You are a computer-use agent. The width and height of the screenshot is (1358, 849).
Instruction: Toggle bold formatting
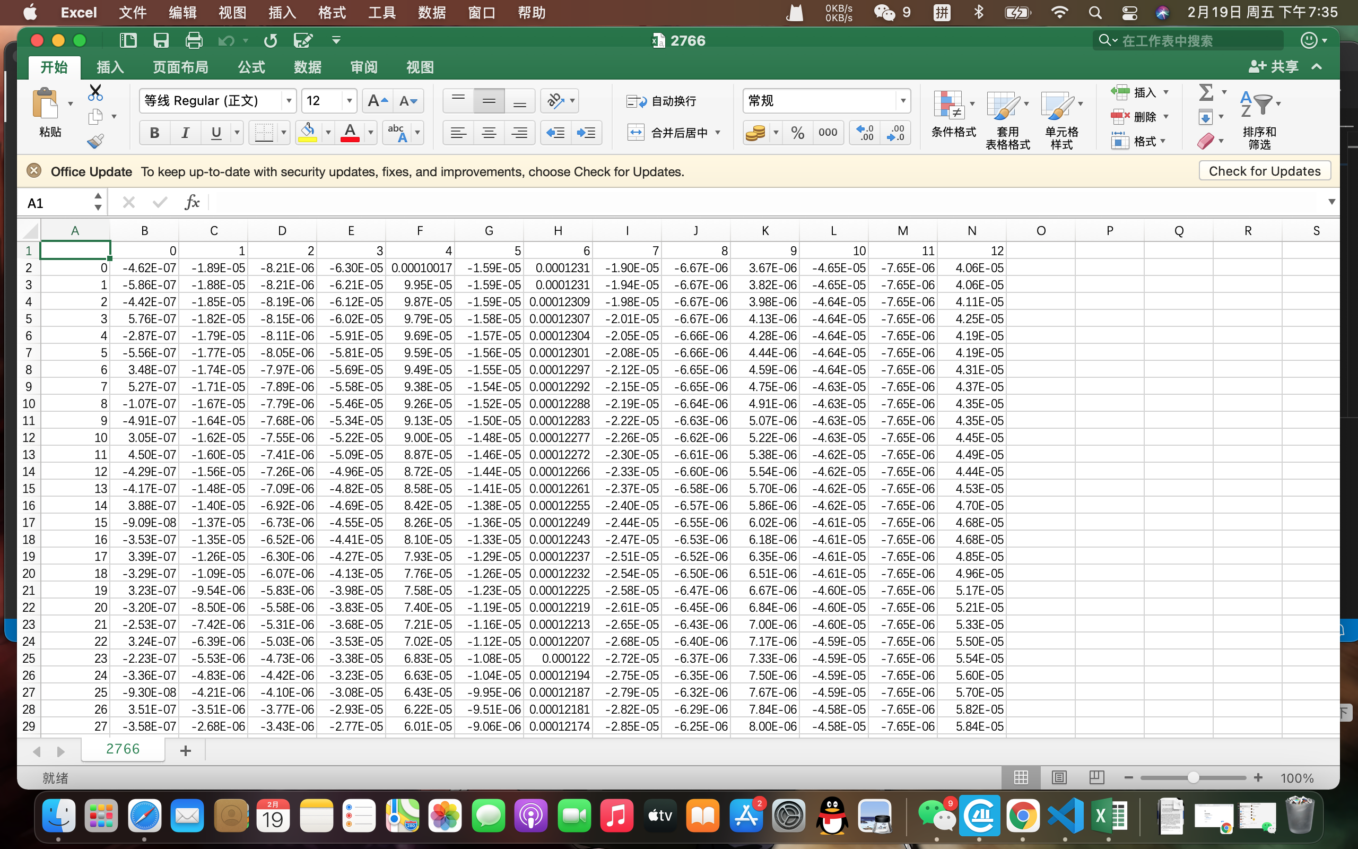pos(154,133)
